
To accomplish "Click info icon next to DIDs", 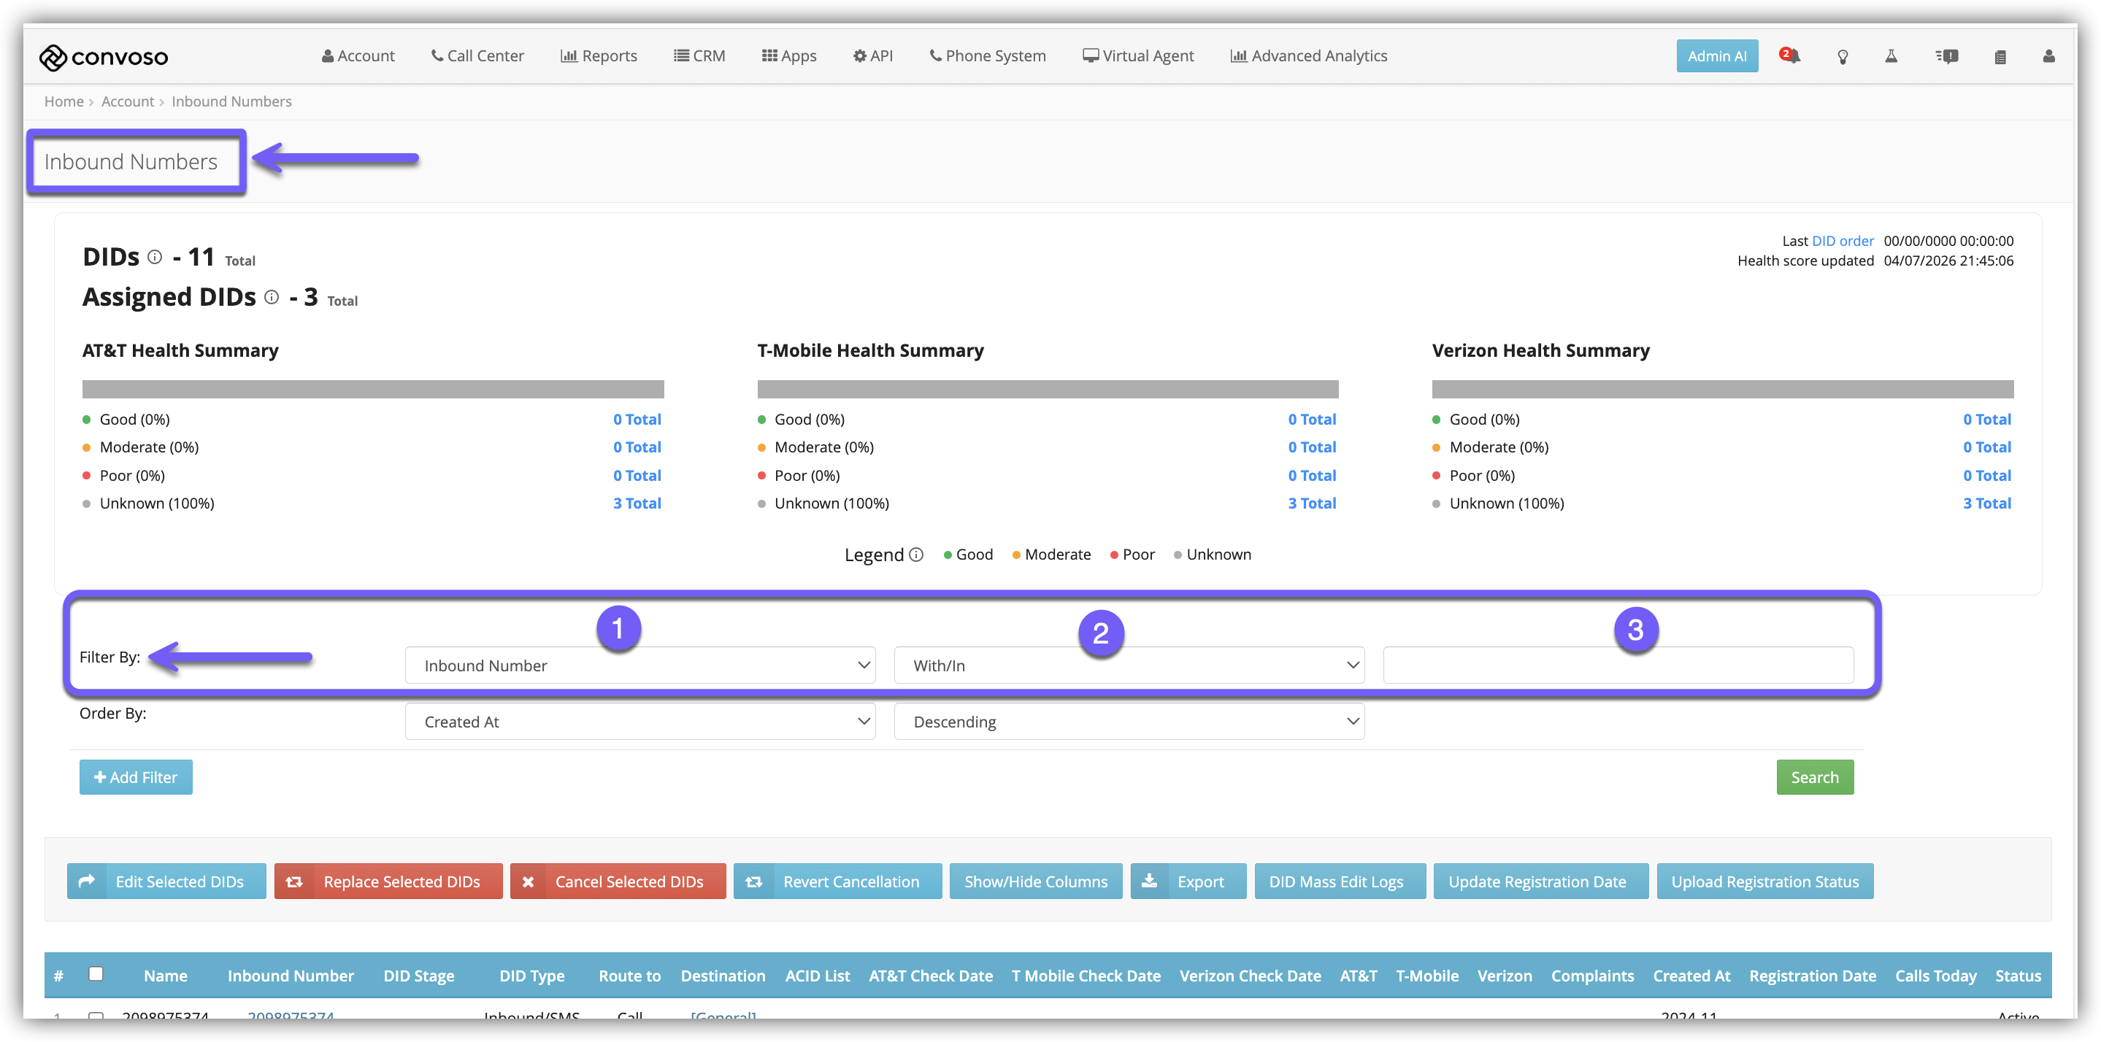I will tap(155, 257).
